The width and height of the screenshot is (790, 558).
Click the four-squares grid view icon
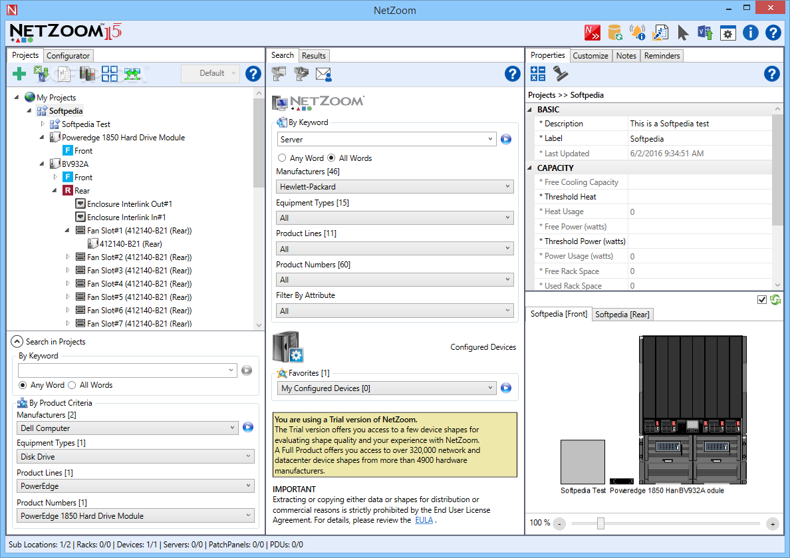[x=109, y=74]
